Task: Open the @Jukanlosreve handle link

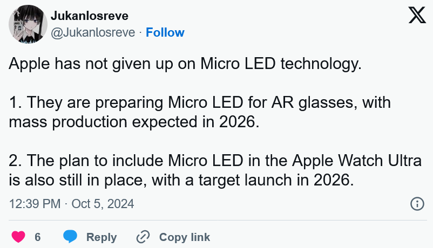Action: (x=93, y=32)
